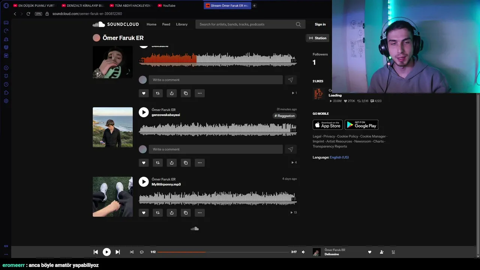Toggle the browser VPN badge
480x270 pixels.
point(38,14)
